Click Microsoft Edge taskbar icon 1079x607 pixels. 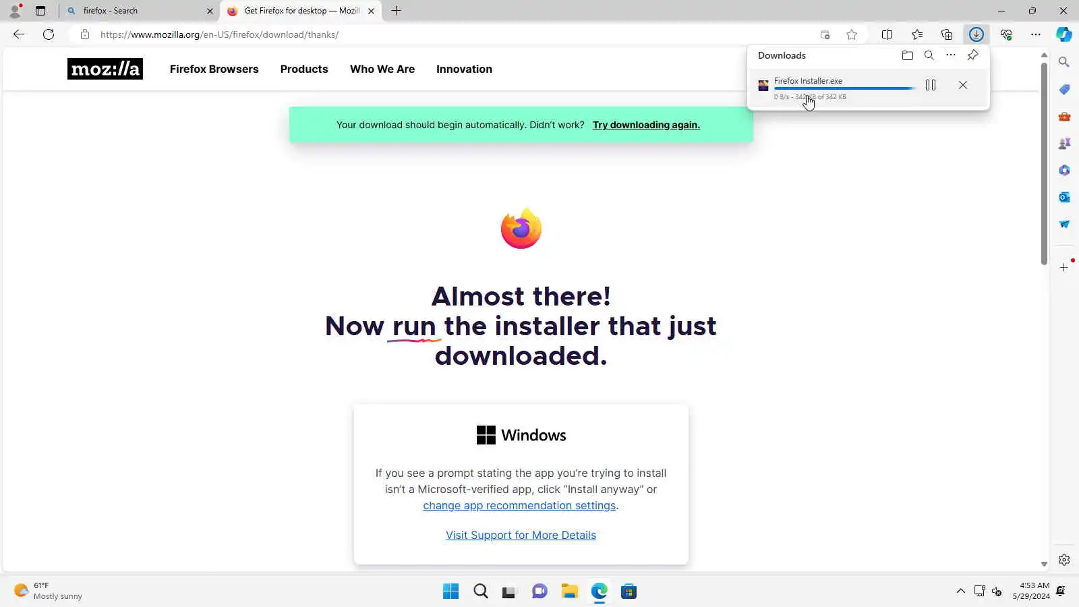coord(600,591)
